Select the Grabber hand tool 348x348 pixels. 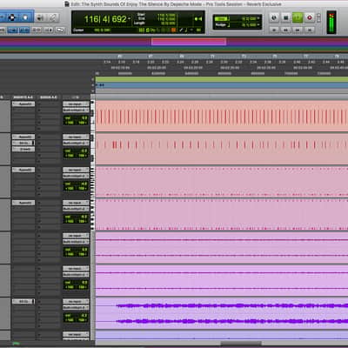click(x=25, y=17)
